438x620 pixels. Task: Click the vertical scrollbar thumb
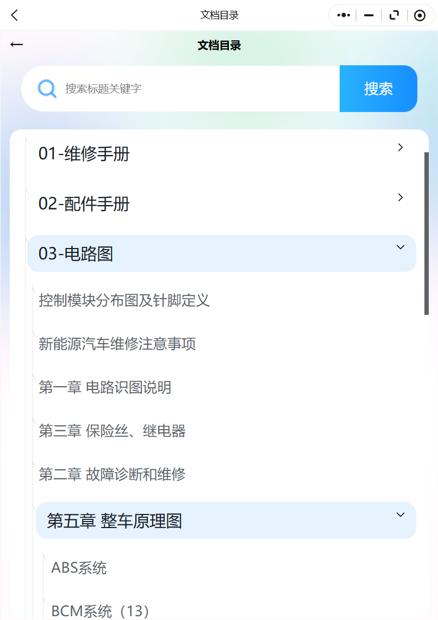(427, 233)
